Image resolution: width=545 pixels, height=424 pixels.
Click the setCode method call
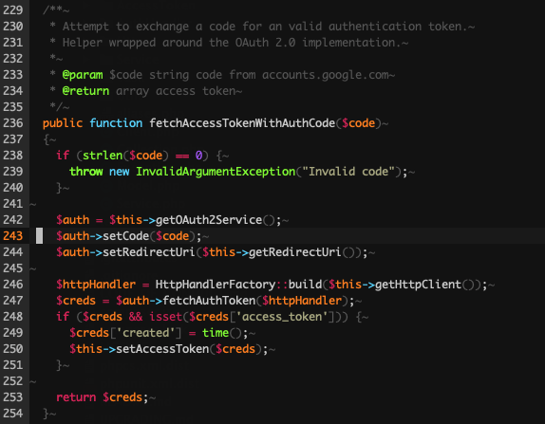tap(126, 236)
